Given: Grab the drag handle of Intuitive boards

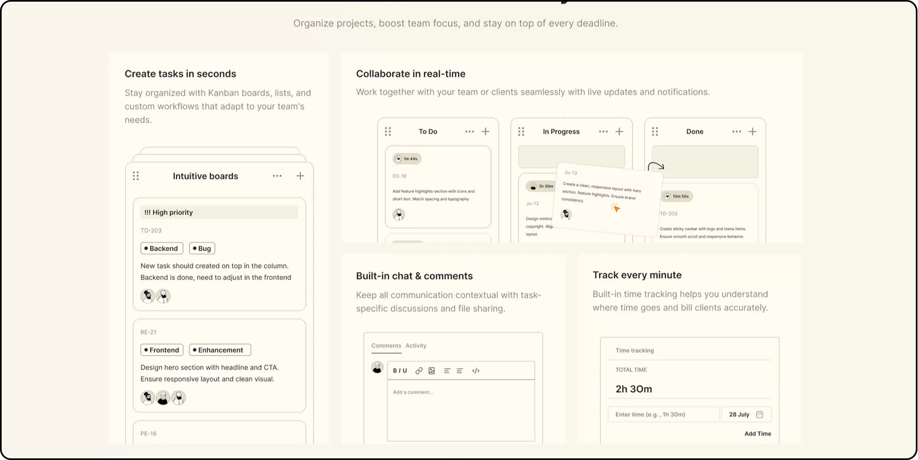Looking at the screenshot, I should 136,176.
